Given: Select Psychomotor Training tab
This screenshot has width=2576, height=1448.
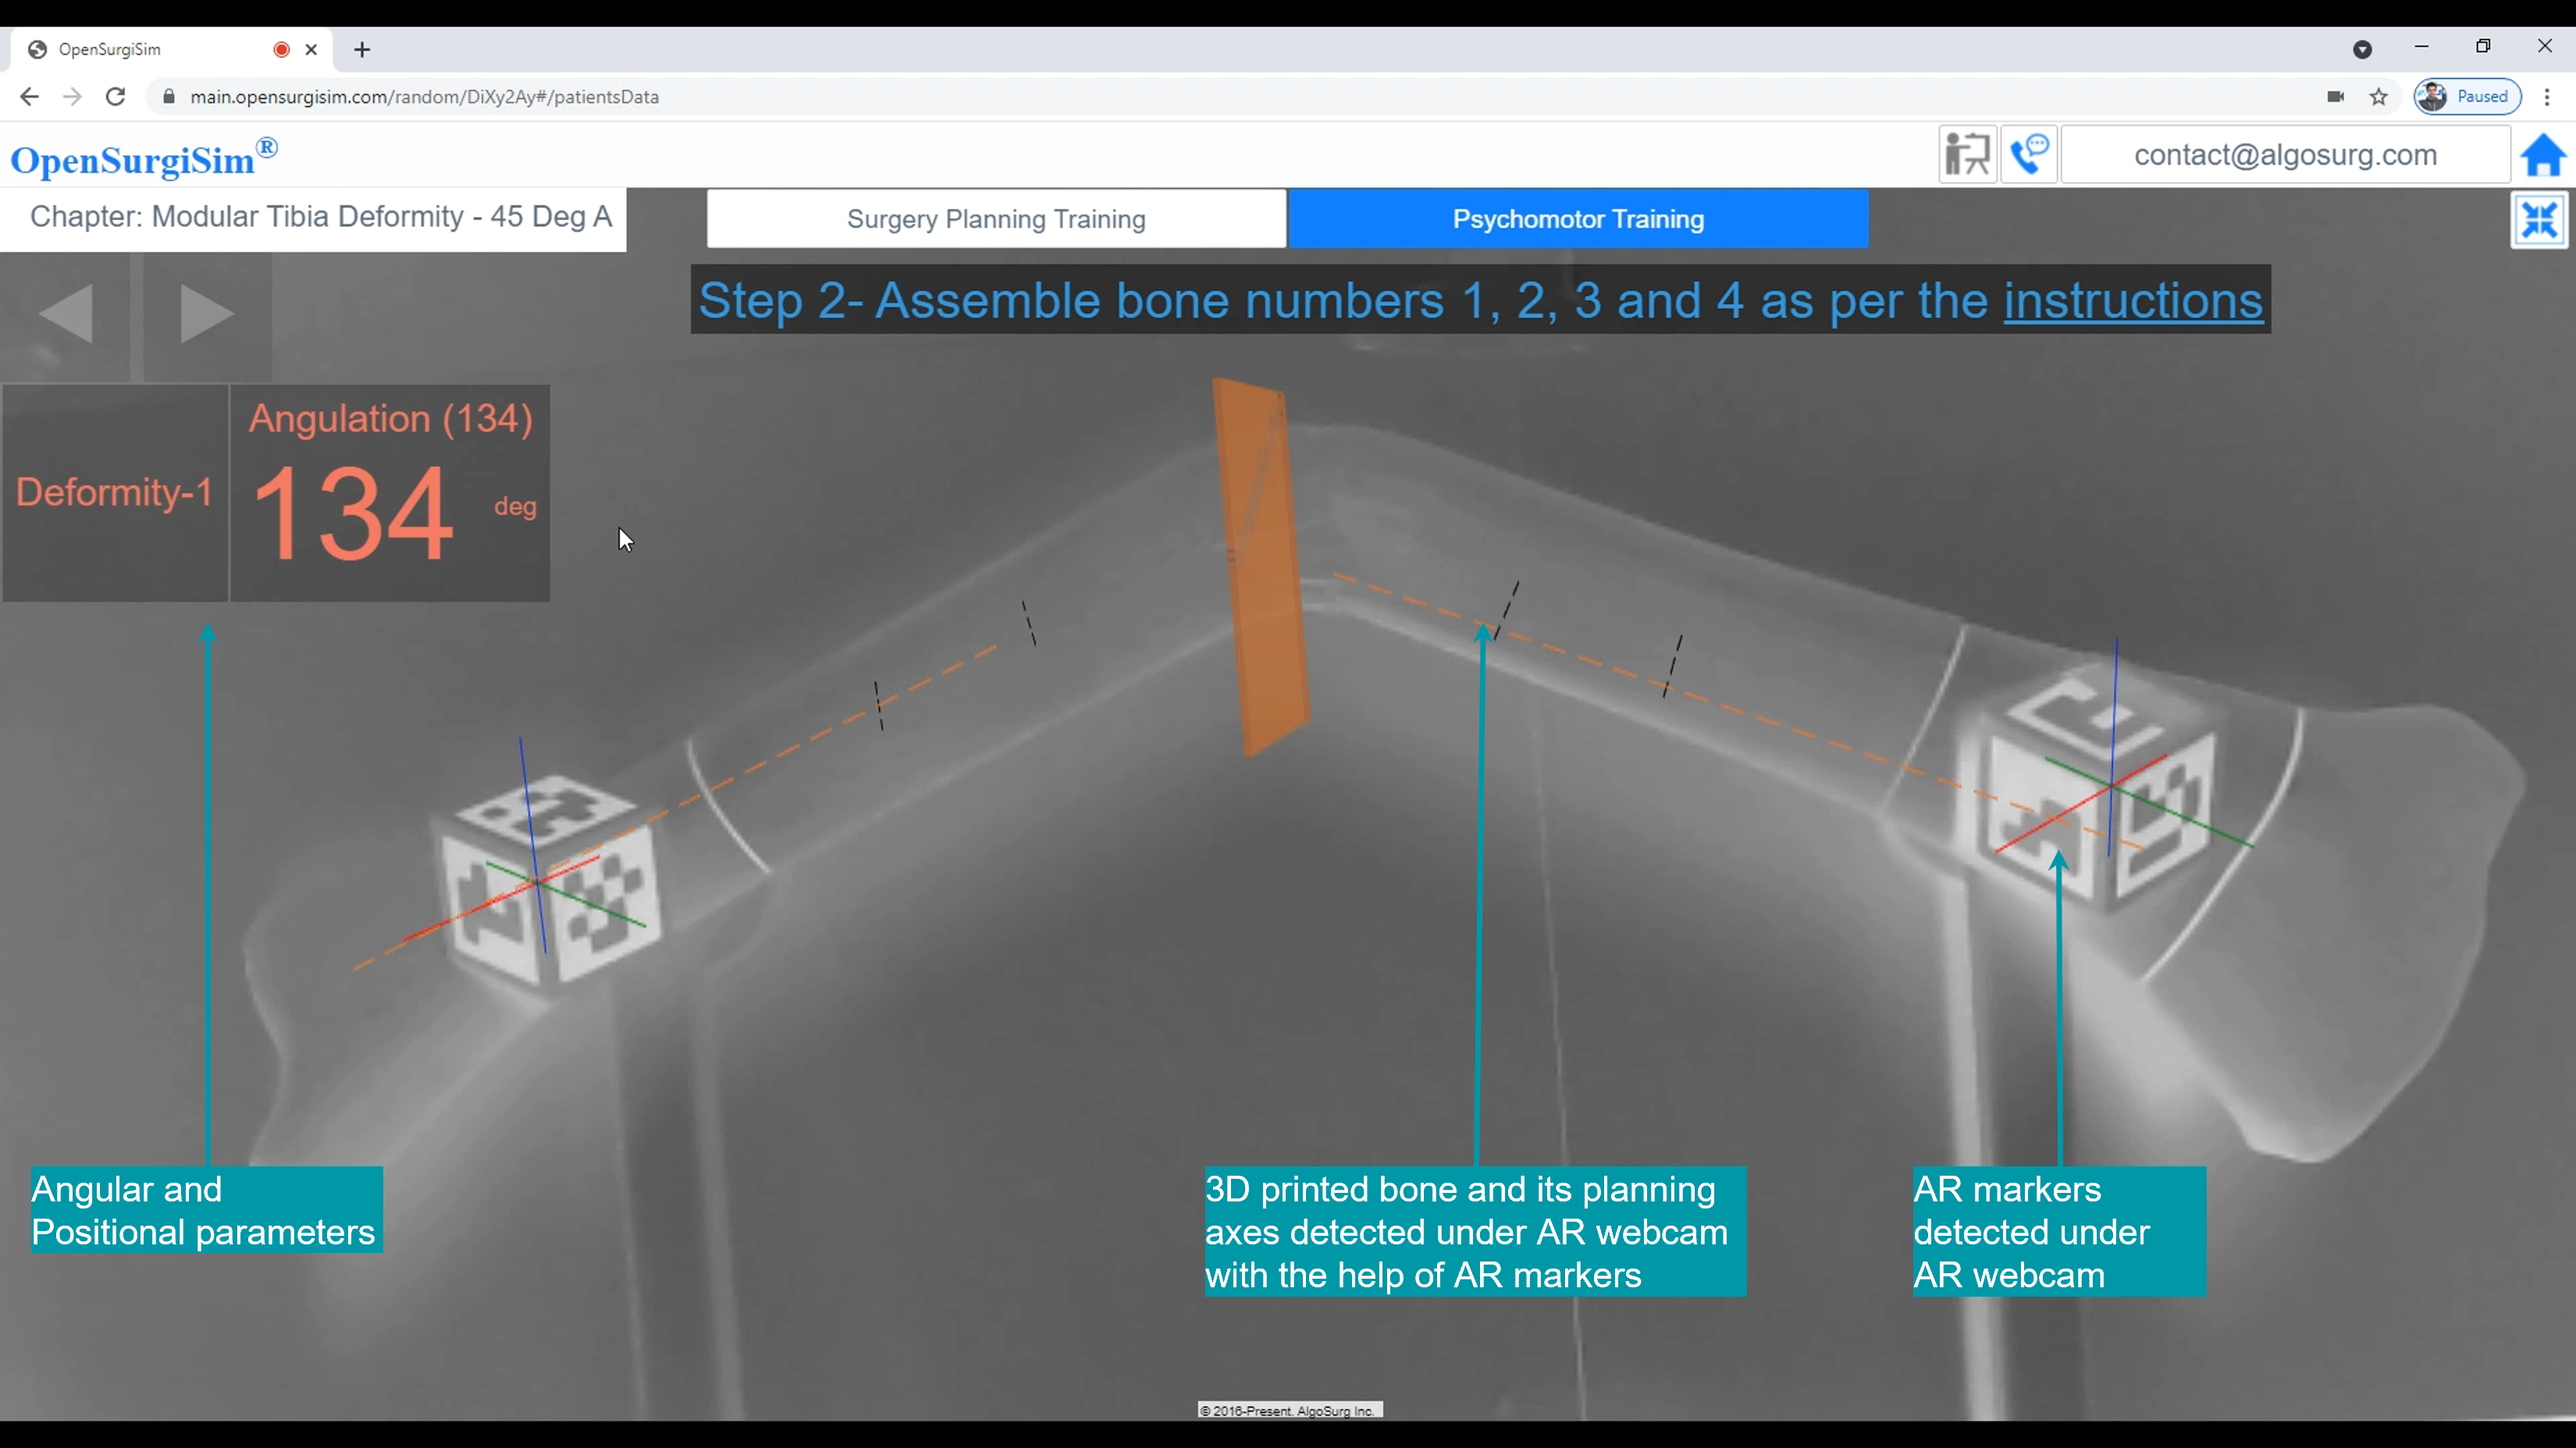Looking at the screenshot, I should click(1577, 219).
